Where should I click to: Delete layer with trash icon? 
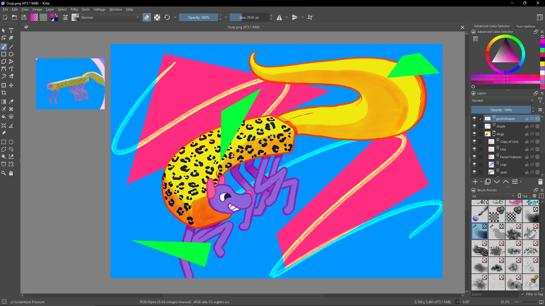point(540,182)
